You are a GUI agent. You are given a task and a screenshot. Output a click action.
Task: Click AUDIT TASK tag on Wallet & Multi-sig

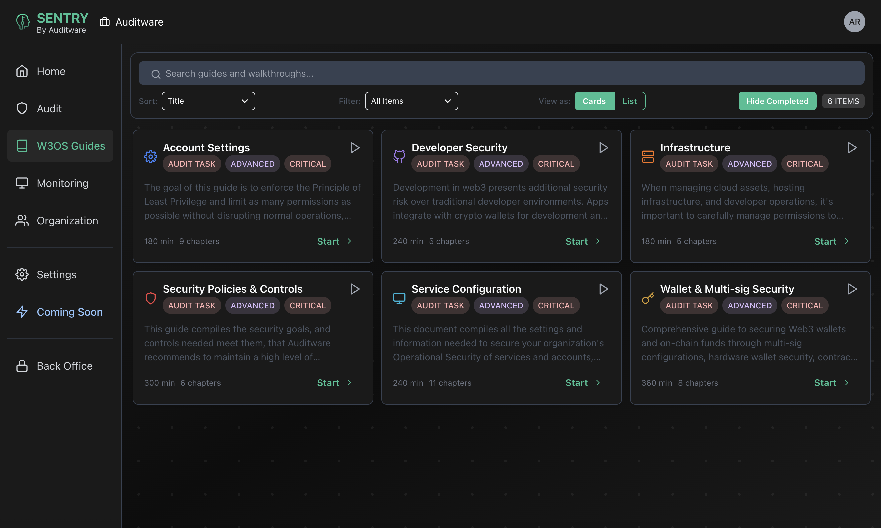689,305
